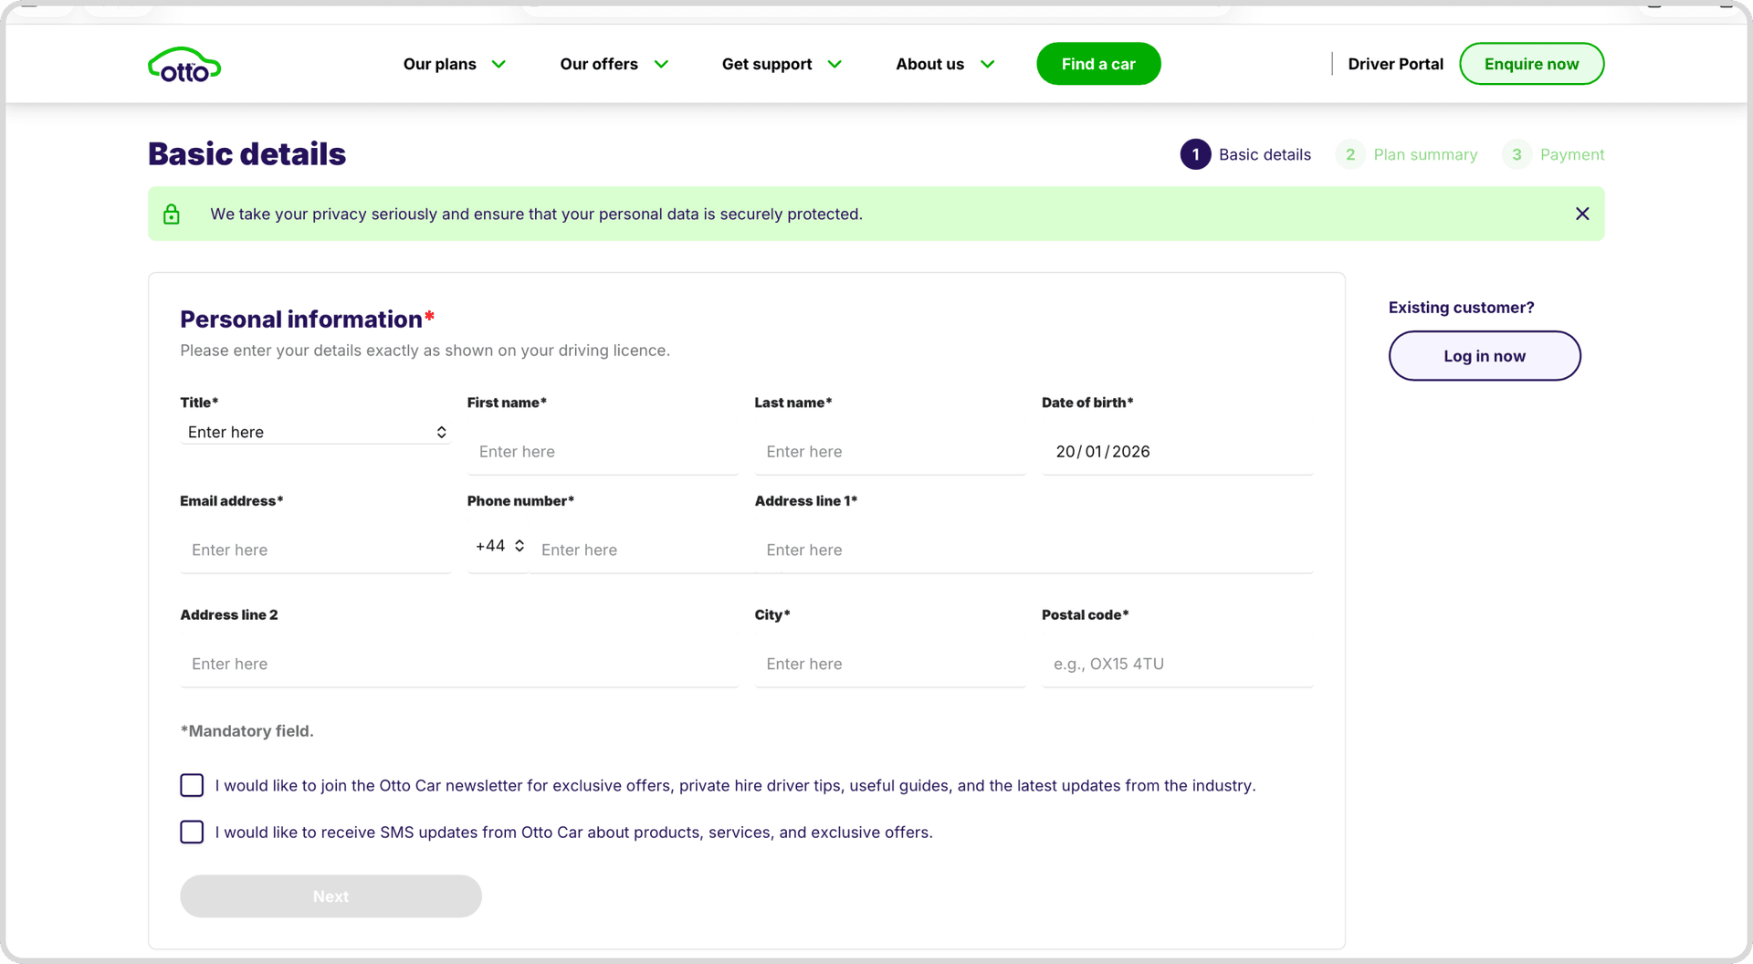Enable the Otto Car newsletter checkbox

click(x=192, y=785)
